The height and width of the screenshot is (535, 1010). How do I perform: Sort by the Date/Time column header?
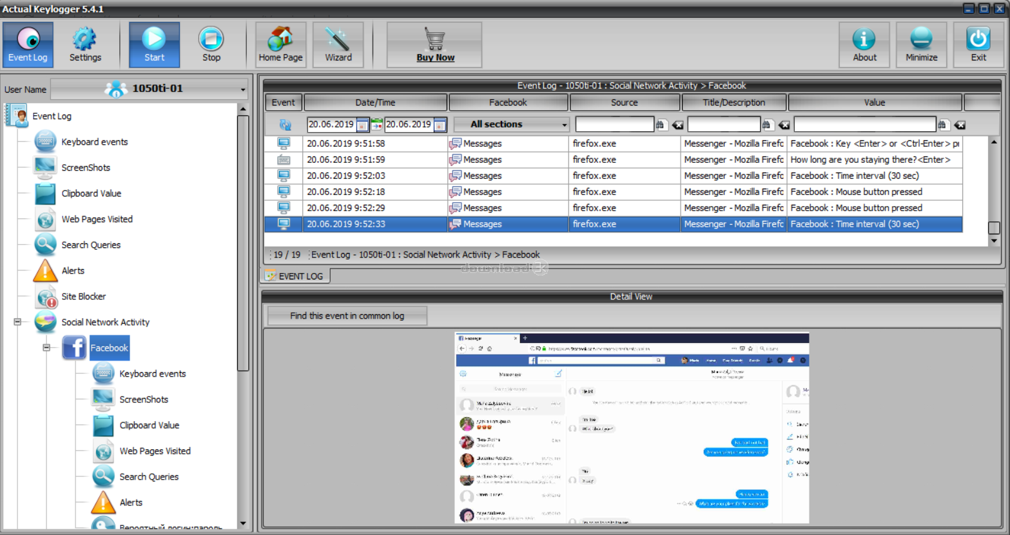click(375, 102)
